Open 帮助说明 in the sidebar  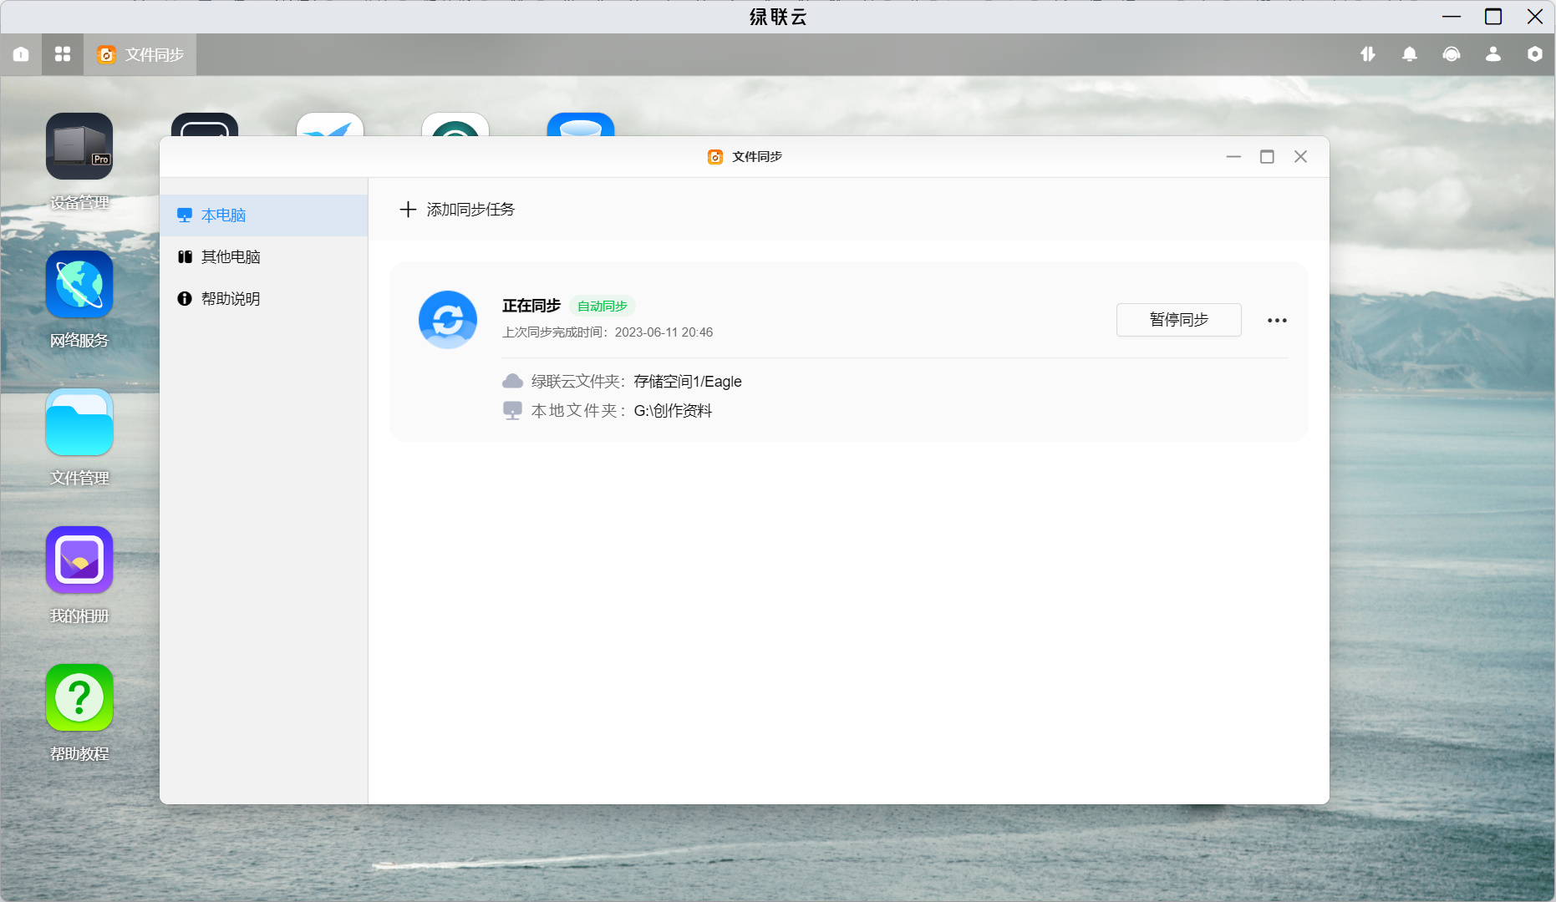click(x=263, y=299)
